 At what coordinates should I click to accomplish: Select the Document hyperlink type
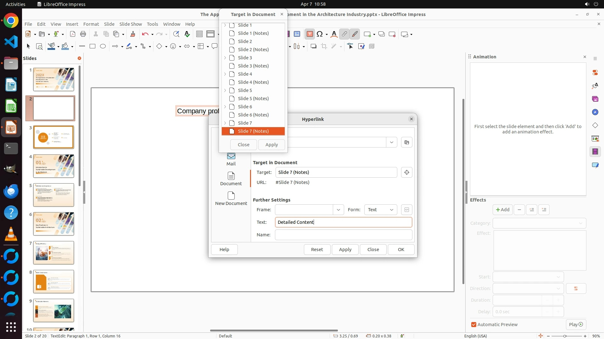coord(231,179)
